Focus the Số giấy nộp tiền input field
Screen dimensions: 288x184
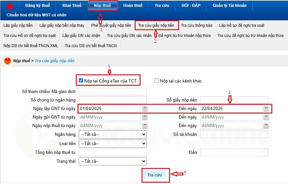pos(234,100)
